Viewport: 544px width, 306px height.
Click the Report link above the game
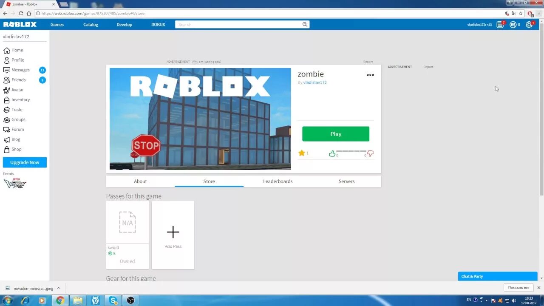pyautogui.click(x=368, y=62)
